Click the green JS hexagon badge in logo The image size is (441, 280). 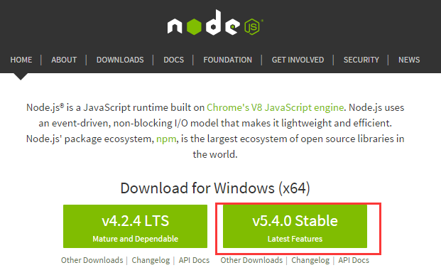click(252, 27)
